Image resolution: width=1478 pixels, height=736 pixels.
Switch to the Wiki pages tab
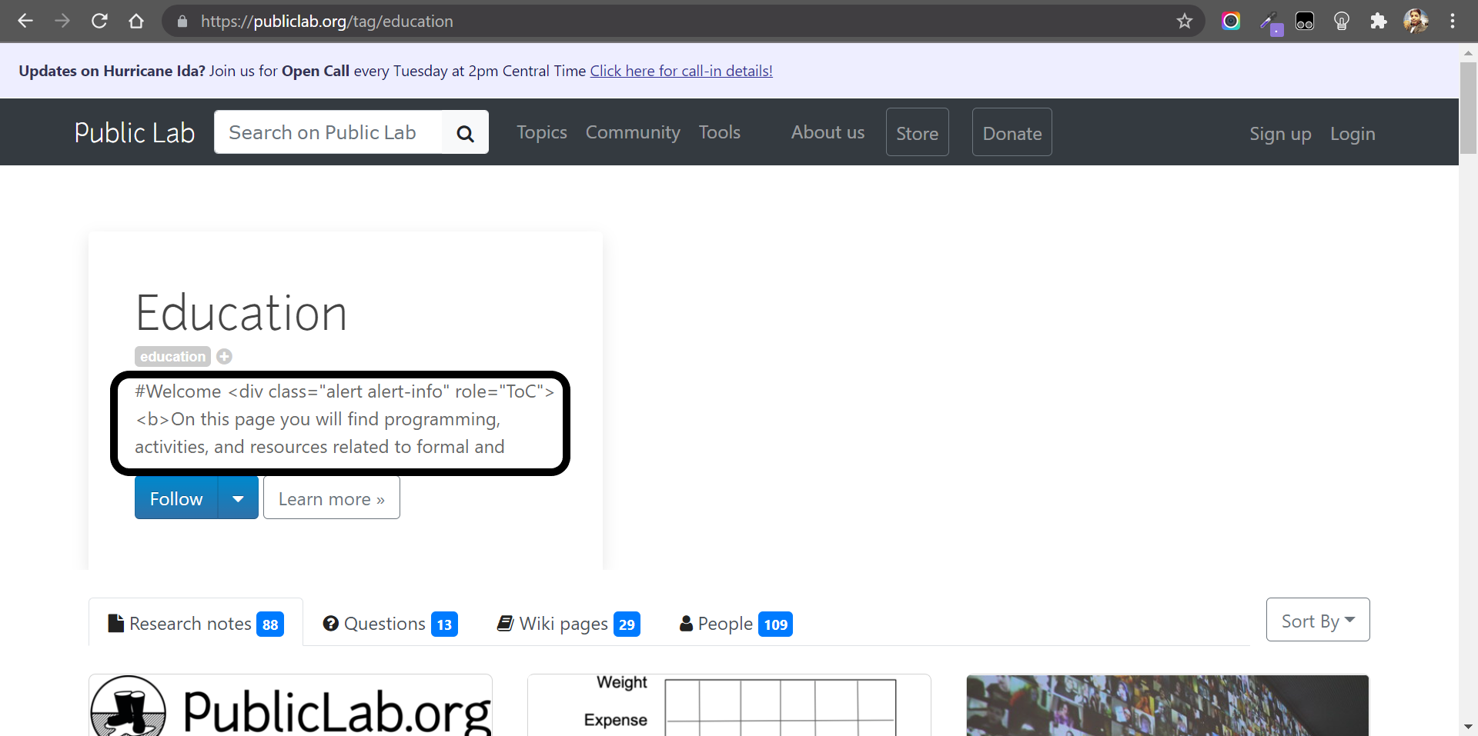pyautogui.click(x=564, y=624)
